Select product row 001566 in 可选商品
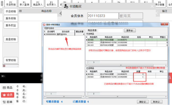Viewport: 172px width, 105px height. (126, 40)
